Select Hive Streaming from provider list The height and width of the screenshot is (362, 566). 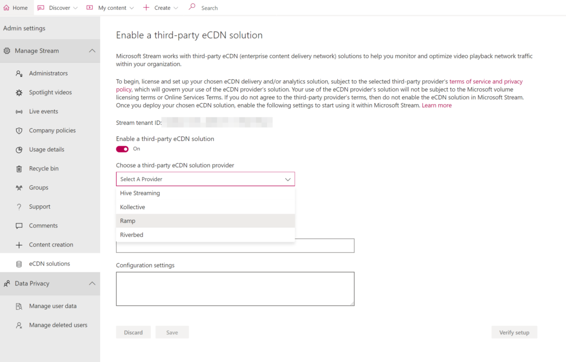coord(206,193)
